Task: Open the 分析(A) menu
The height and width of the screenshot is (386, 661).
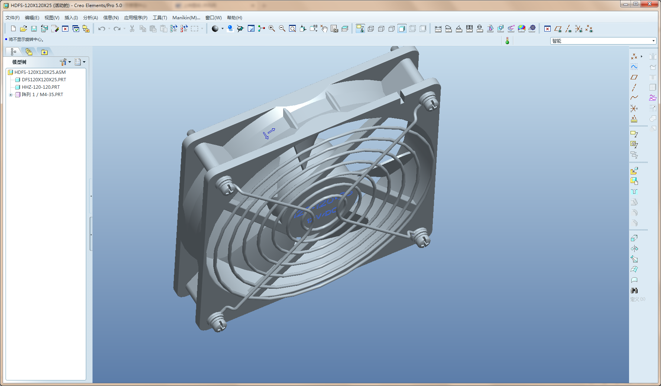Action: tap(90, 18)
